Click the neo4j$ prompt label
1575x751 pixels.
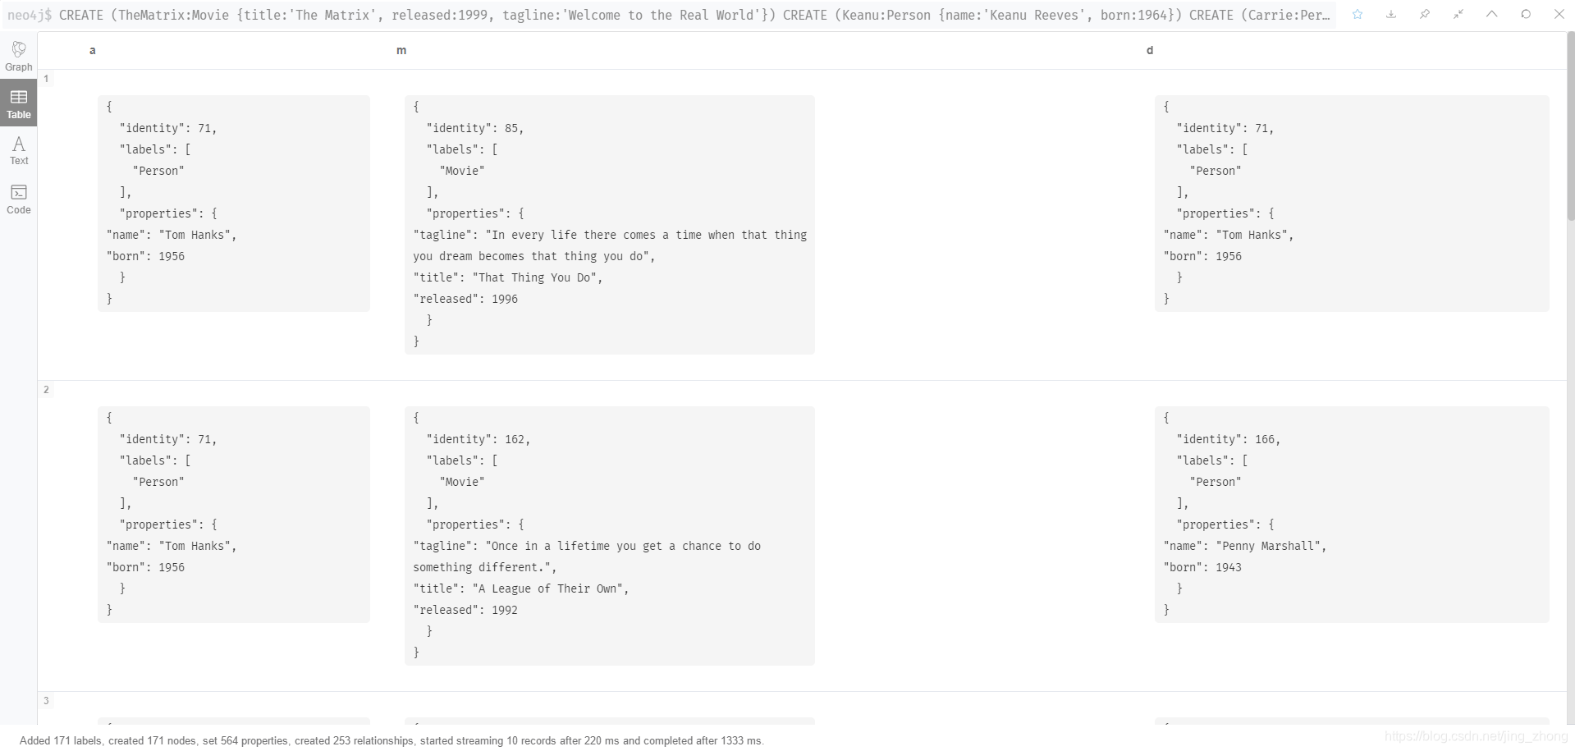(x=30, y=15)
